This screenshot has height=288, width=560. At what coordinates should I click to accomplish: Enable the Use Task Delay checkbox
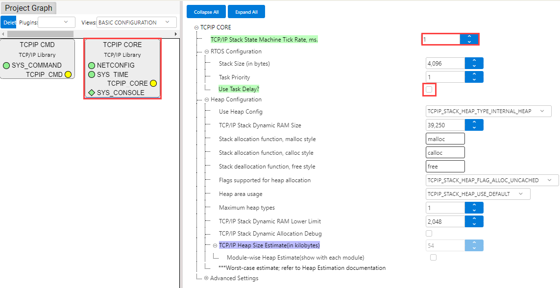(x=429, y=89)
